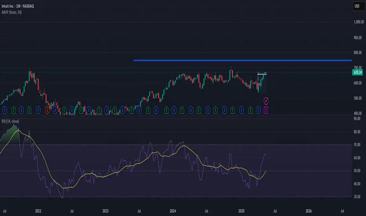Click the 670.24 current price label
Image resolution: width=366 pixels, height=216 pixels.
(x=358, y=72)
